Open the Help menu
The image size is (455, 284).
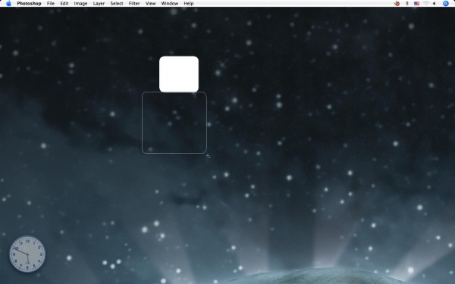[x=189, y=4]
